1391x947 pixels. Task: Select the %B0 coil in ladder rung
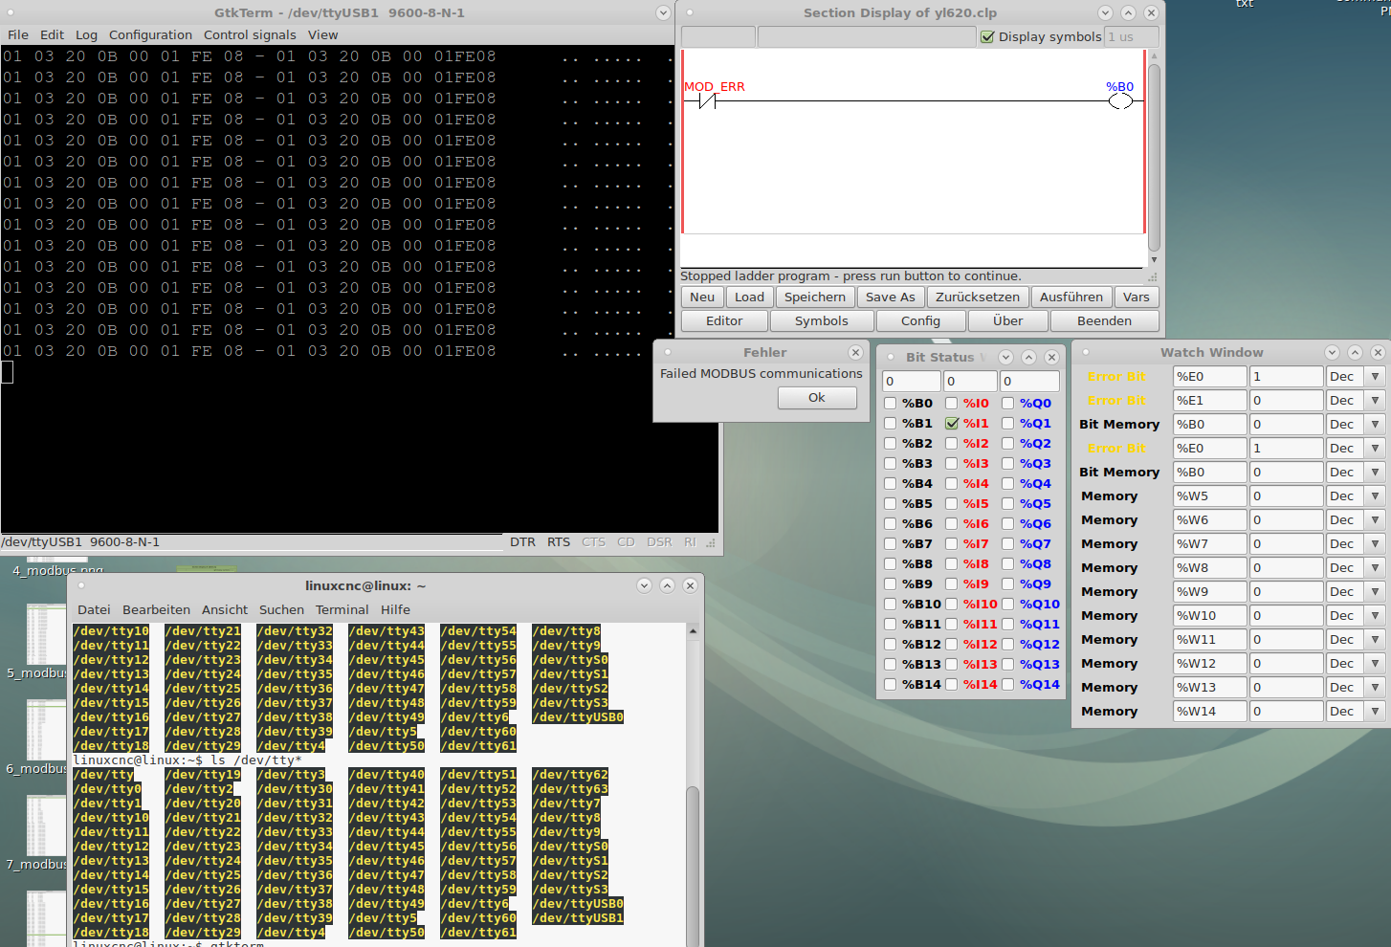point(1120,101)
